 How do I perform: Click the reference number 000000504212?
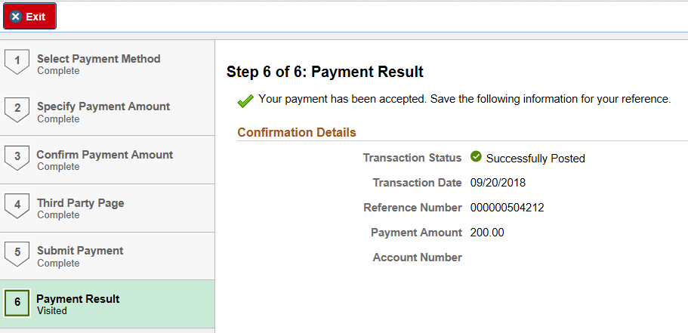(x=507, y=208)
